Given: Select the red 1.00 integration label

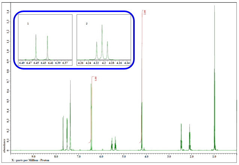Looking at the screenshot, I should pyautogui.click(x=96, y=80).
